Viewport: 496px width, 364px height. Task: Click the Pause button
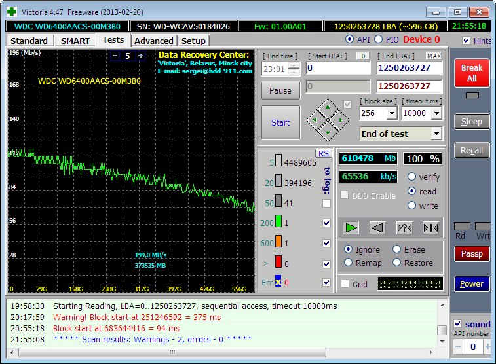[280, 91]
